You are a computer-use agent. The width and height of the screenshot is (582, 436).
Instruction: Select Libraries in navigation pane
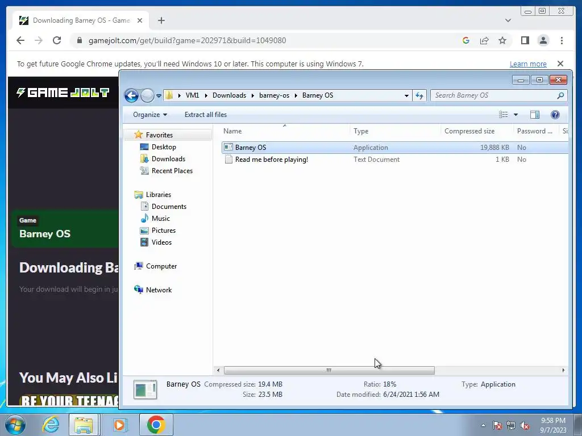tap(159, 195)
